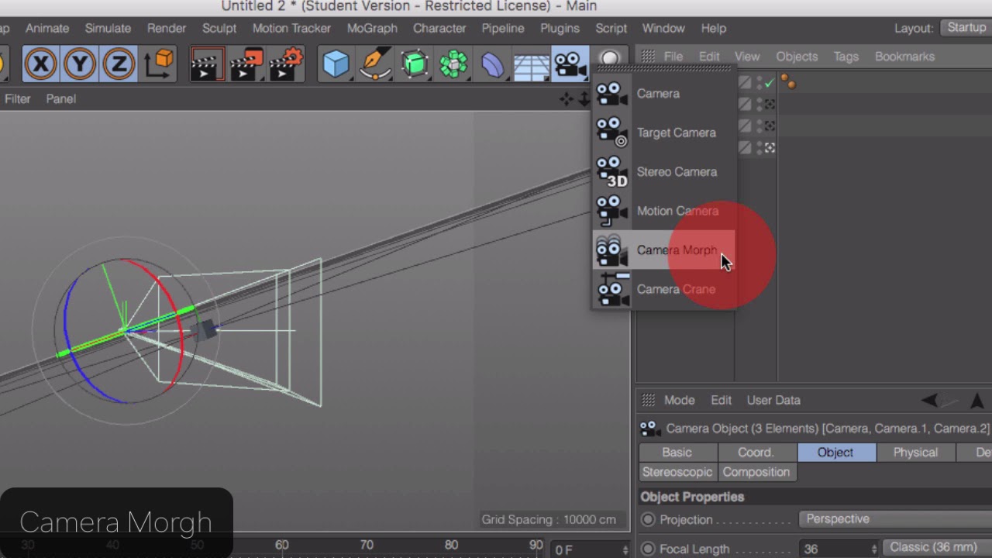Click the blue Cube primitive icon
Screen dimensions: 992x558
click(336, 64)
